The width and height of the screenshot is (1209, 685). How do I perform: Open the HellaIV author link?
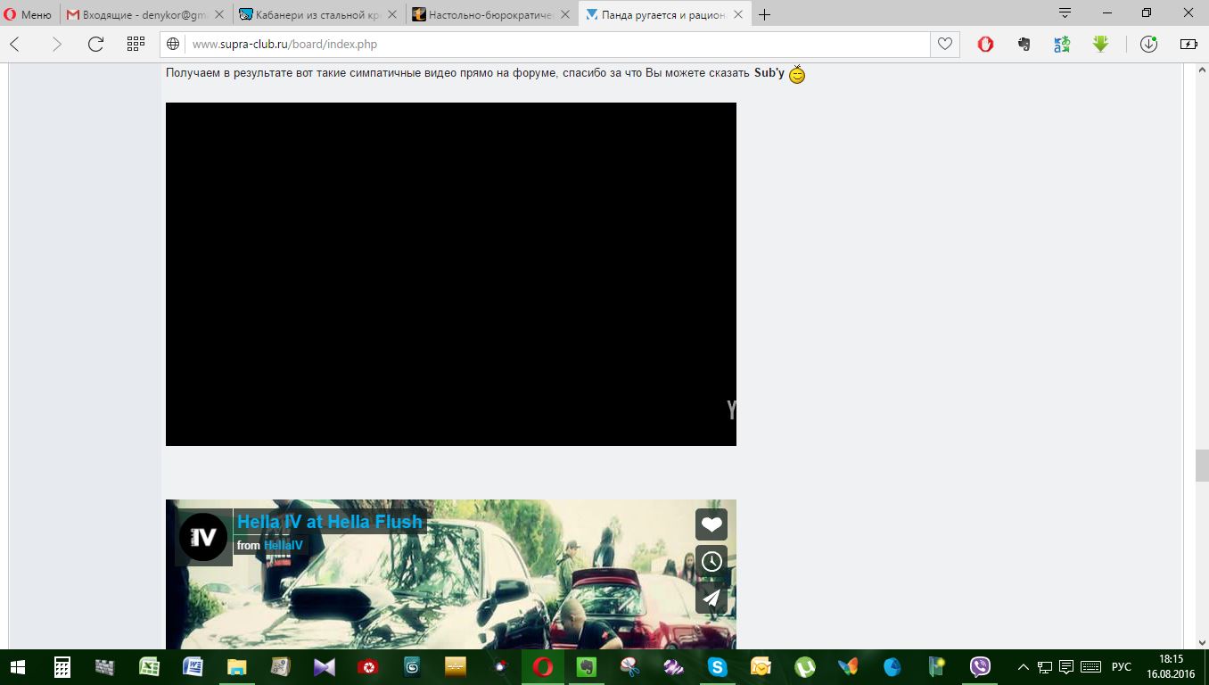tap(283, 545)
